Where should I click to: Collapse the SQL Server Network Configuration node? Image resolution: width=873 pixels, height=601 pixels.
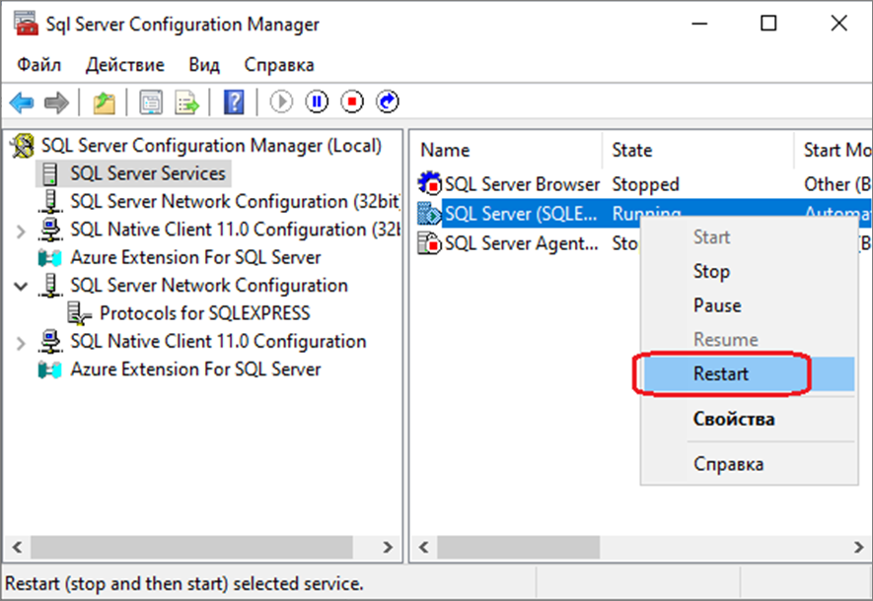[21, 287]
